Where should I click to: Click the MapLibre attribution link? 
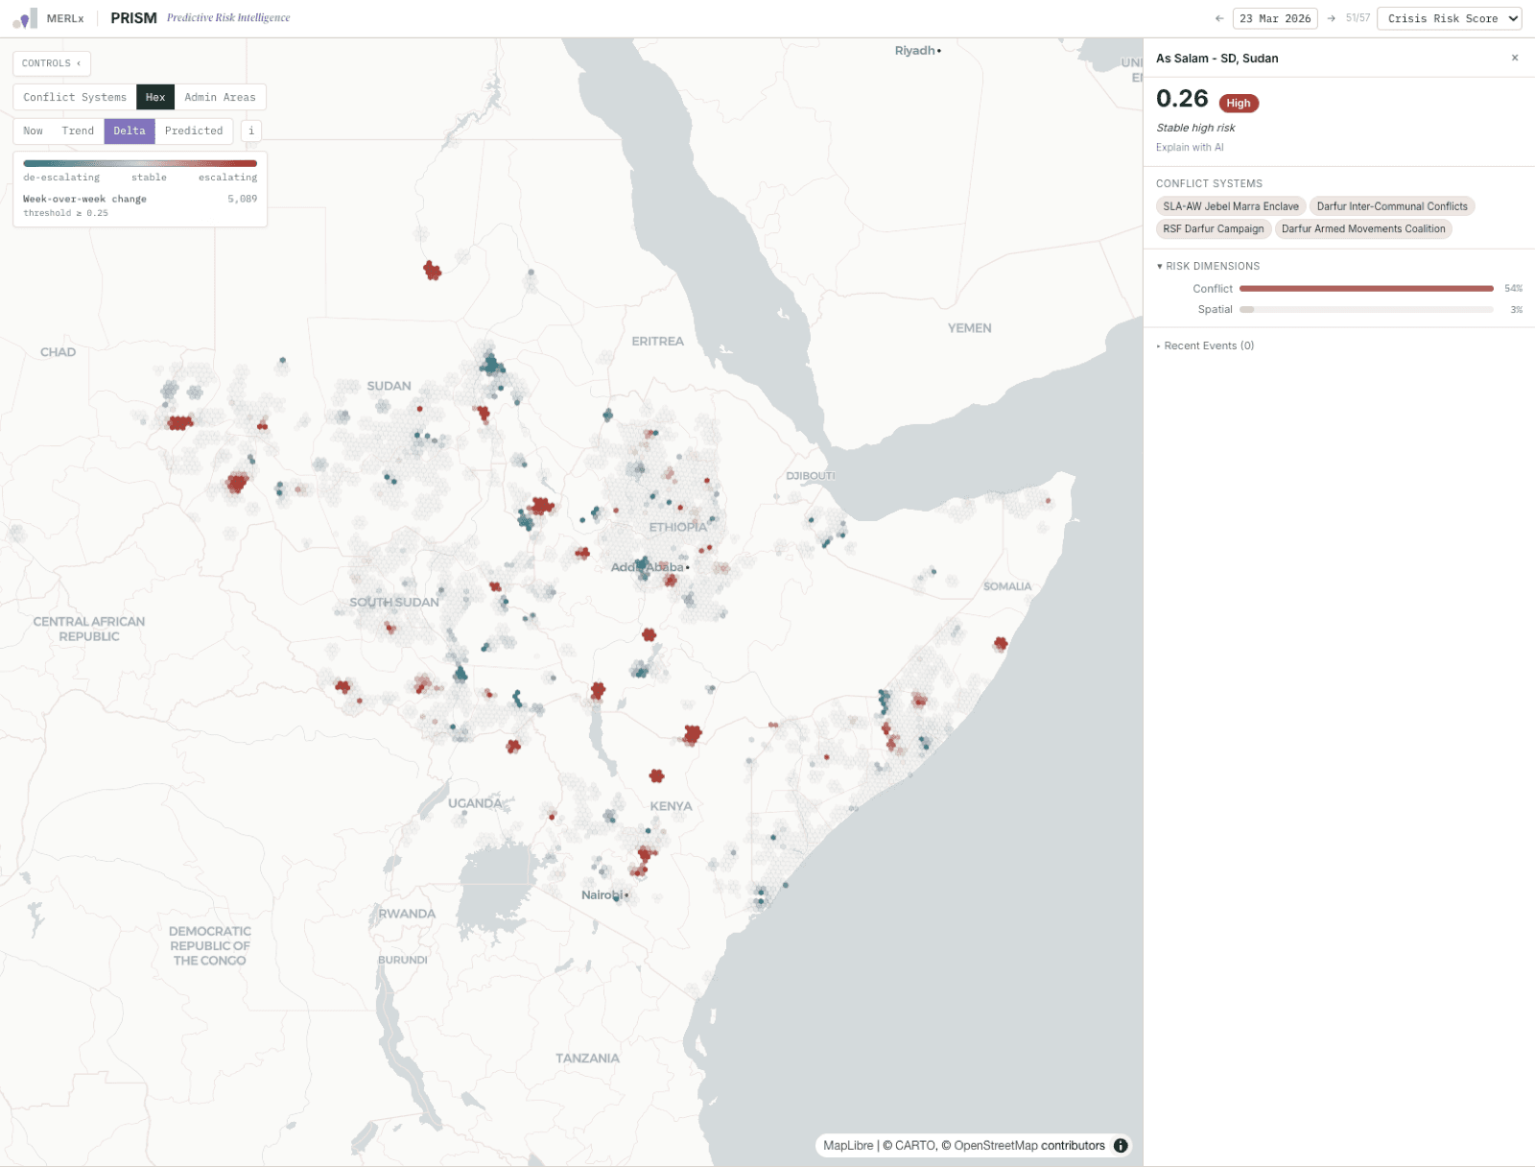pos(848,1145)
